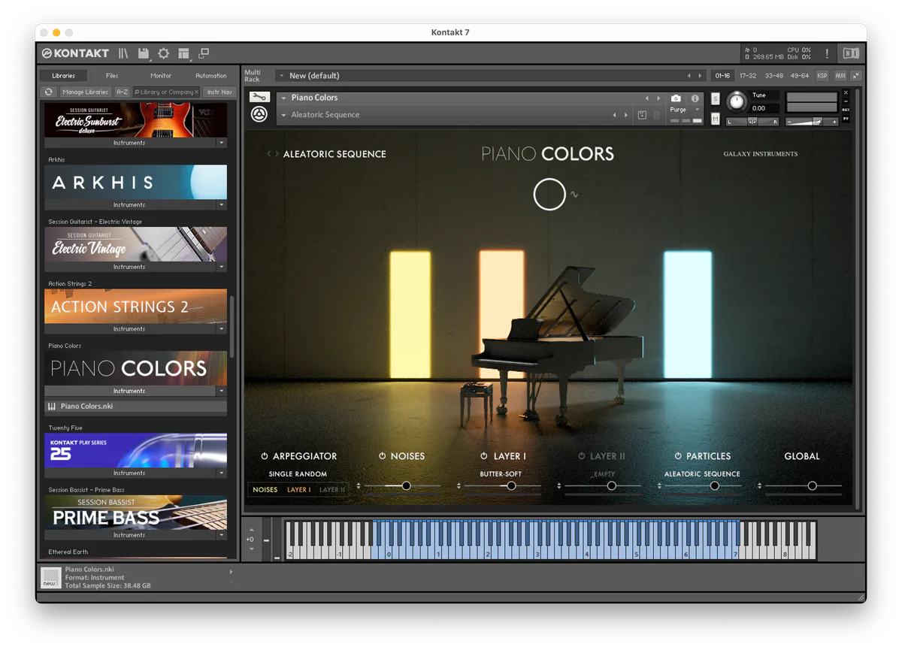
Task: Click the minimized view window icon
Action: pyautogui.click(x=203, y=53)
